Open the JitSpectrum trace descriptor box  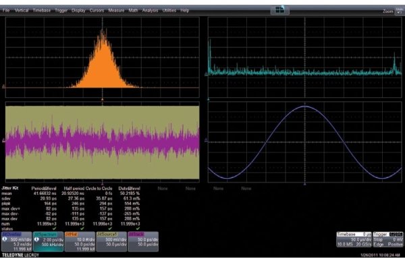tap(49, 241)
